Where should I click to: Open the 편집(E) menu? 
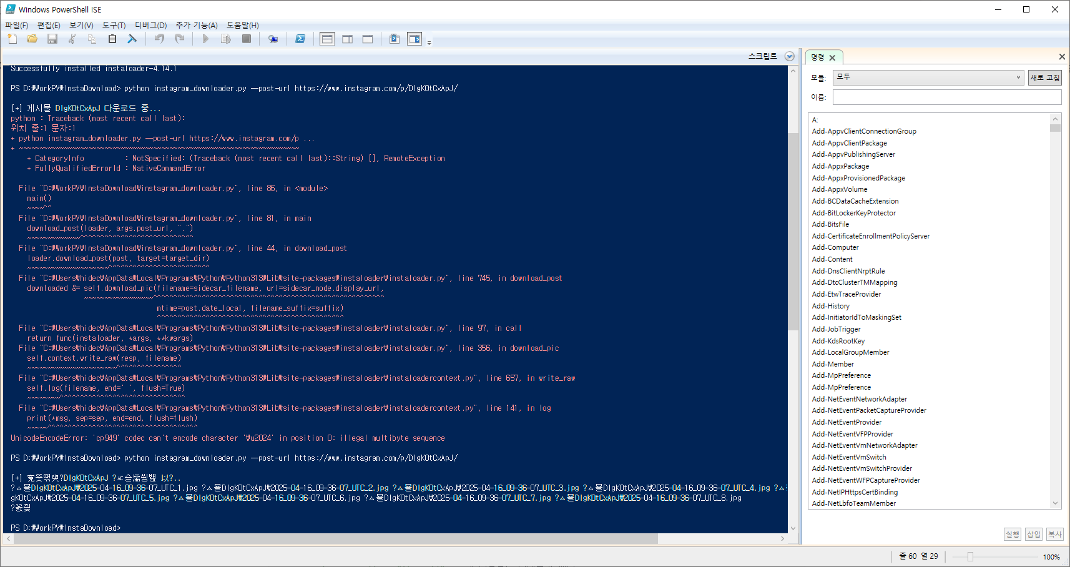click(49, 25)
